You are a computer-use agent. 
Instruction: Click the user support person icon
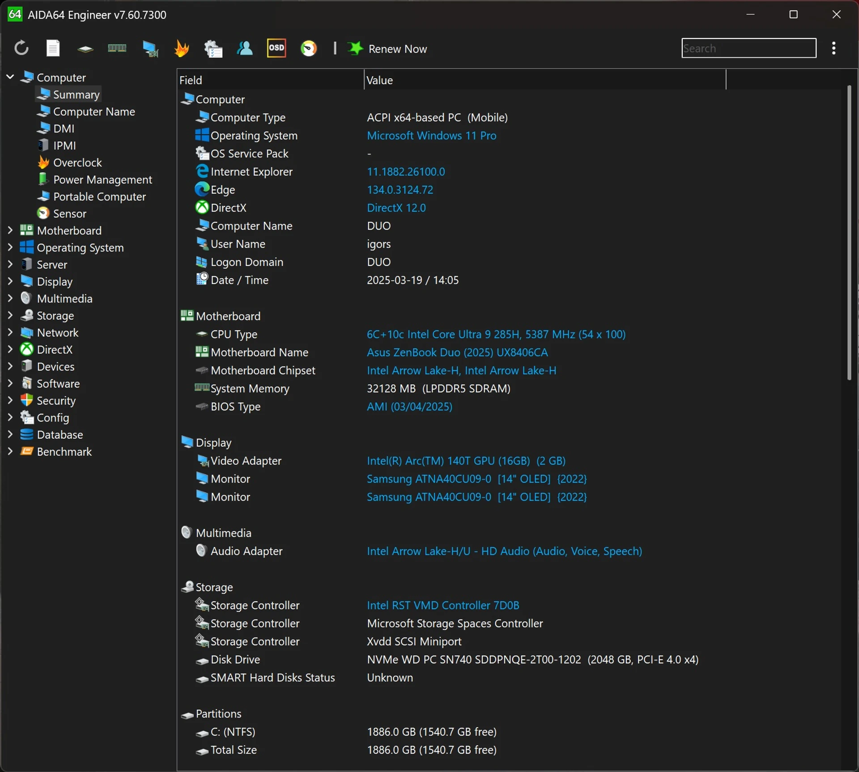pyautogui.click(x=244, y=48)
